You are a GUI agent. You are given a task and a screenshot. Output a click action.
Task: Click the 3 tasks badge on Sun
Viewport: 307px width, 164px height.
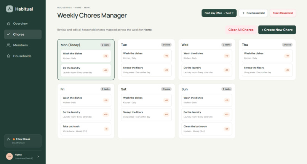[x=227, y=89]
